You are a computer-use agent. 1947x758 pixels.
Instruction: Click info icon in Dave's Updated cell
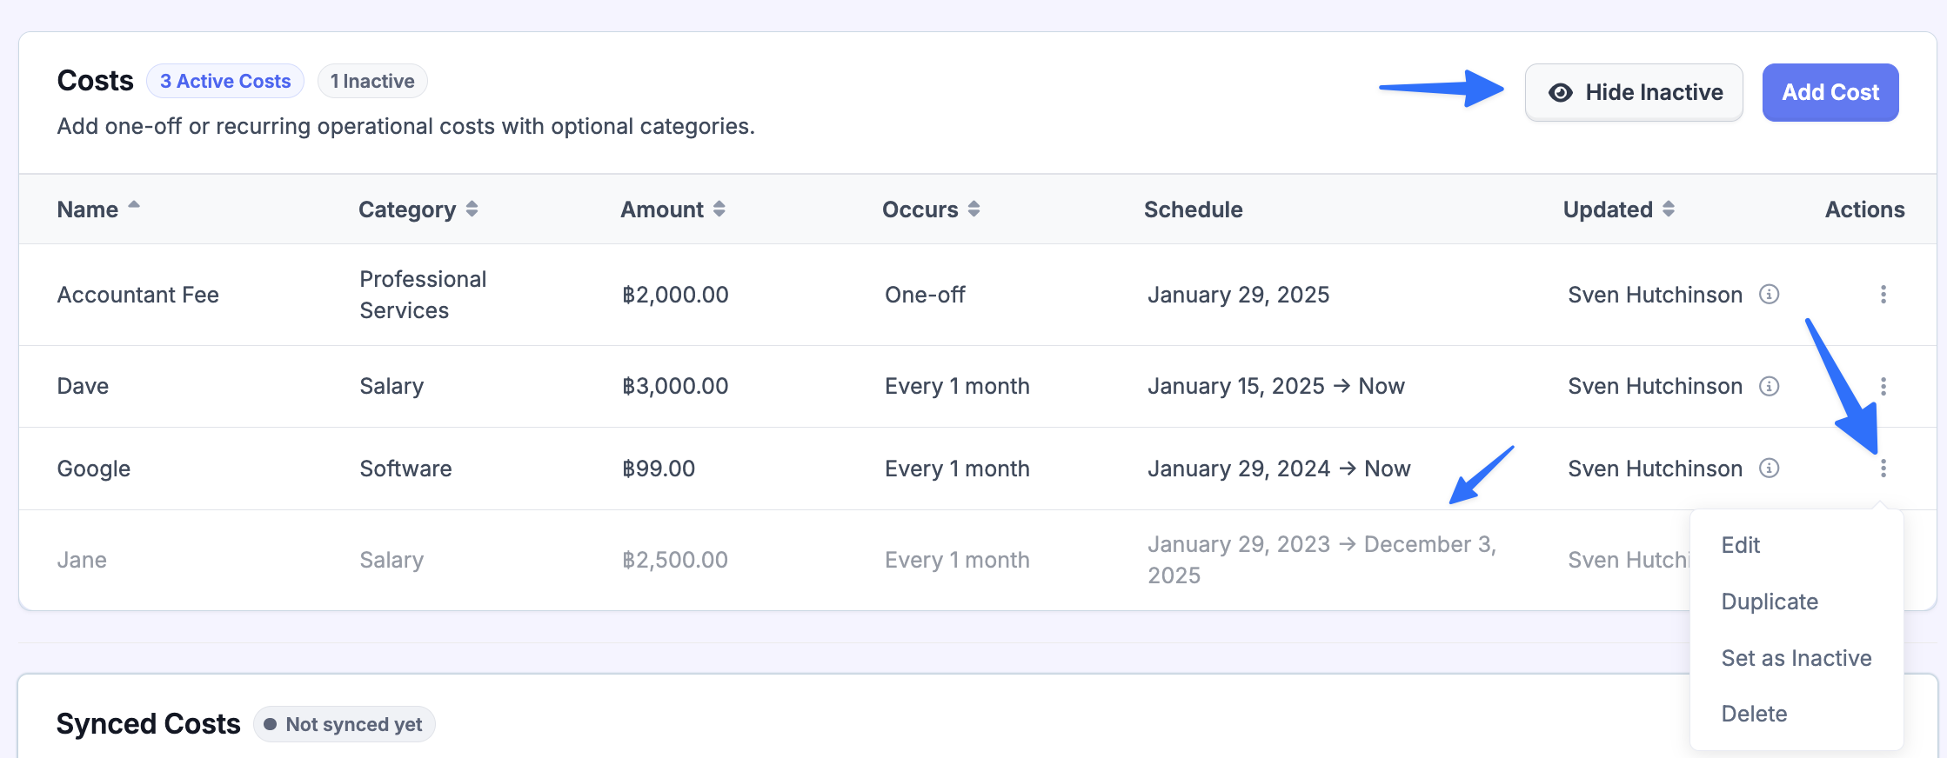tap(1769, 386)
